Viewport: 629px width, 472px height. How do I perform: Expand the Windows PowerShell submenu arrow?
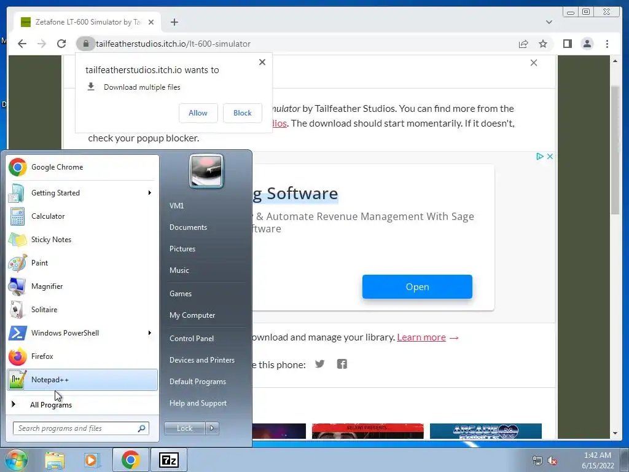coord(150,332)
